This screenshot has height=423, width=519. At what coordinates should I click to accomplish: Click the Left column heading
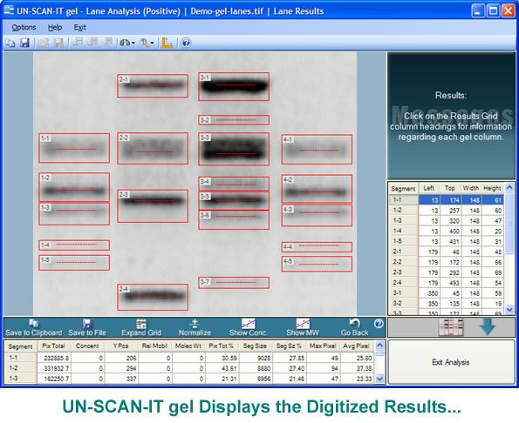pyautogui.click(x=428, y=188)
